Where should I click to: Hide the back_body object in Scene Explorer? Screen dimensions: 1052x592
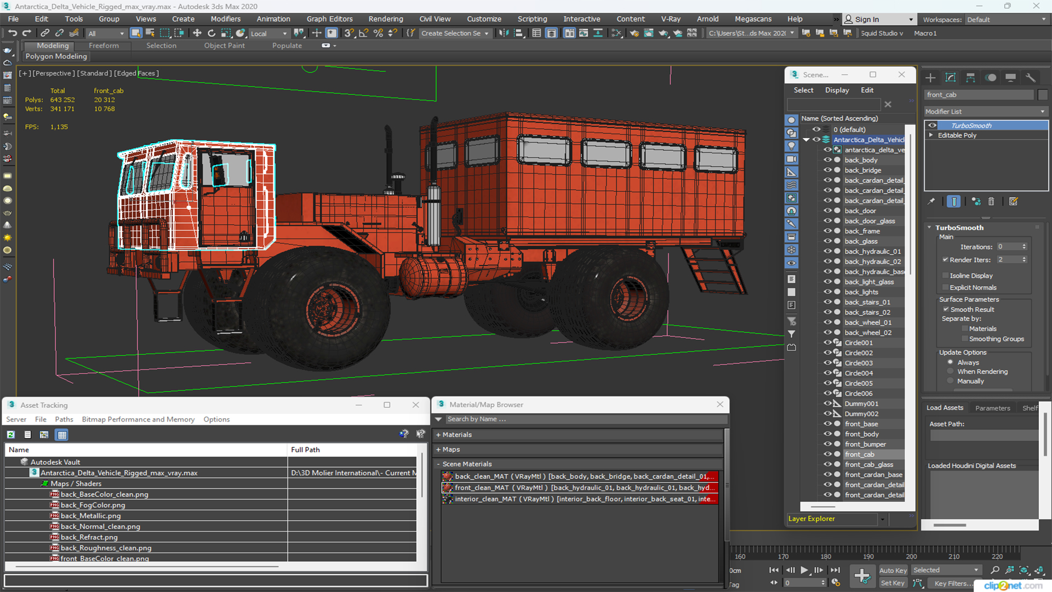click(x=828, y=160)
